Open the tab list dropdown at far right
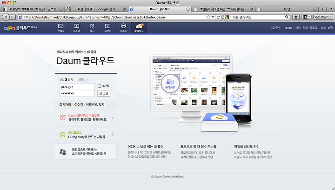 coord(331,9)
